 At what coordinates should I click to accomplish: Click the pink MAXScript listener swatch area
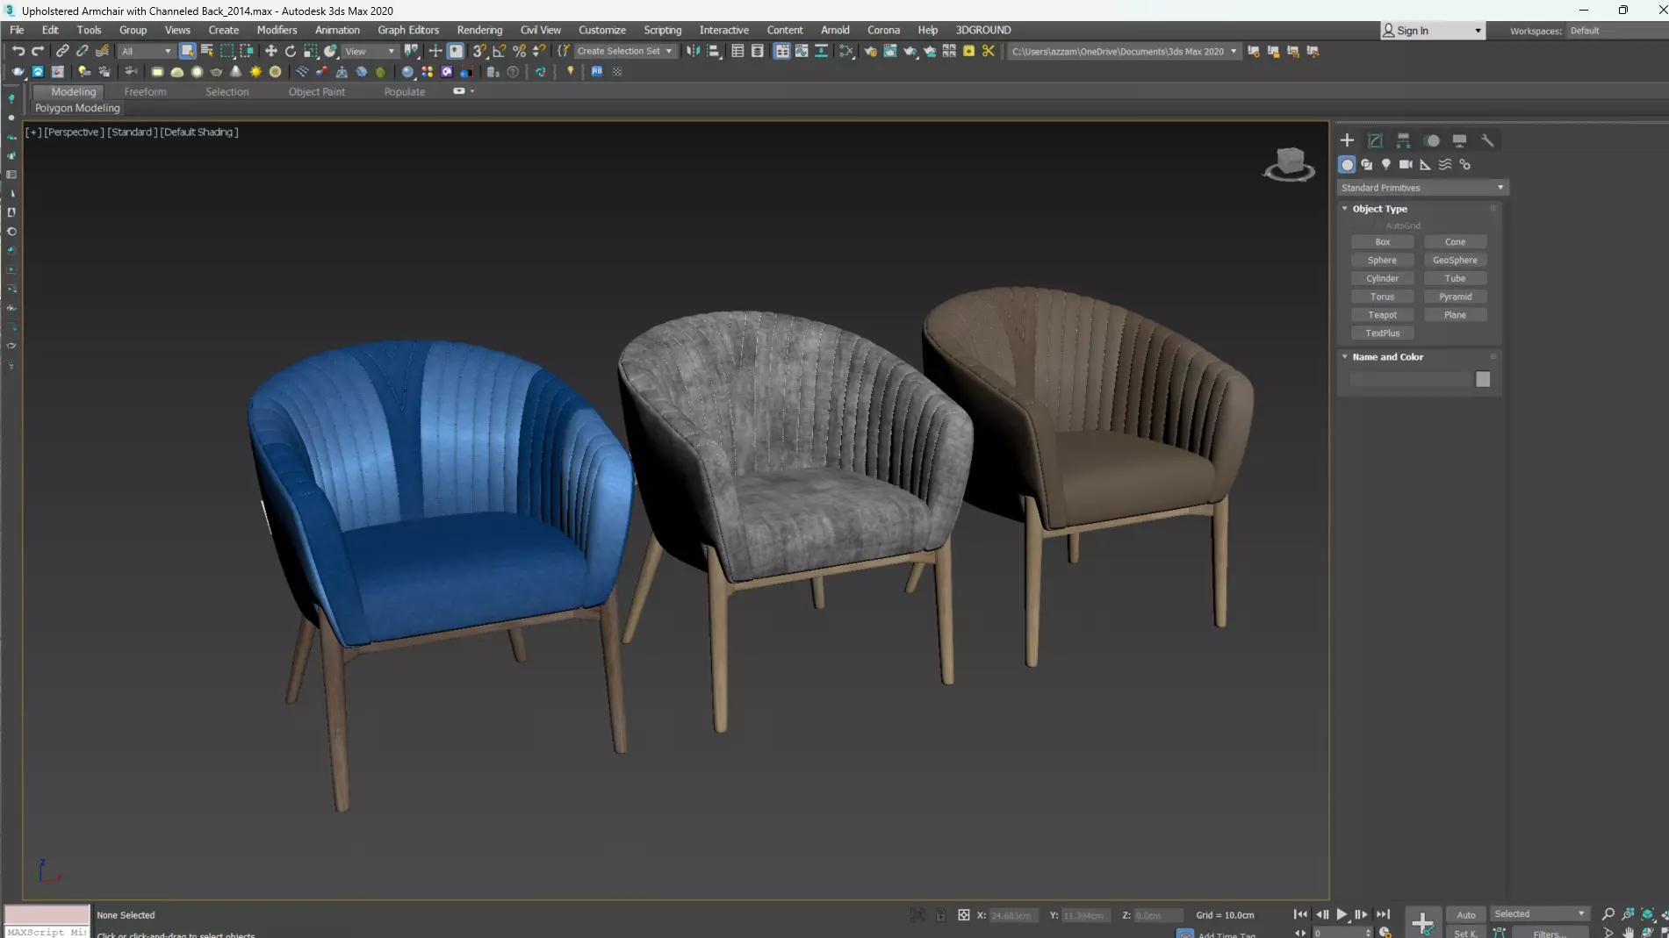pos(47,914)
